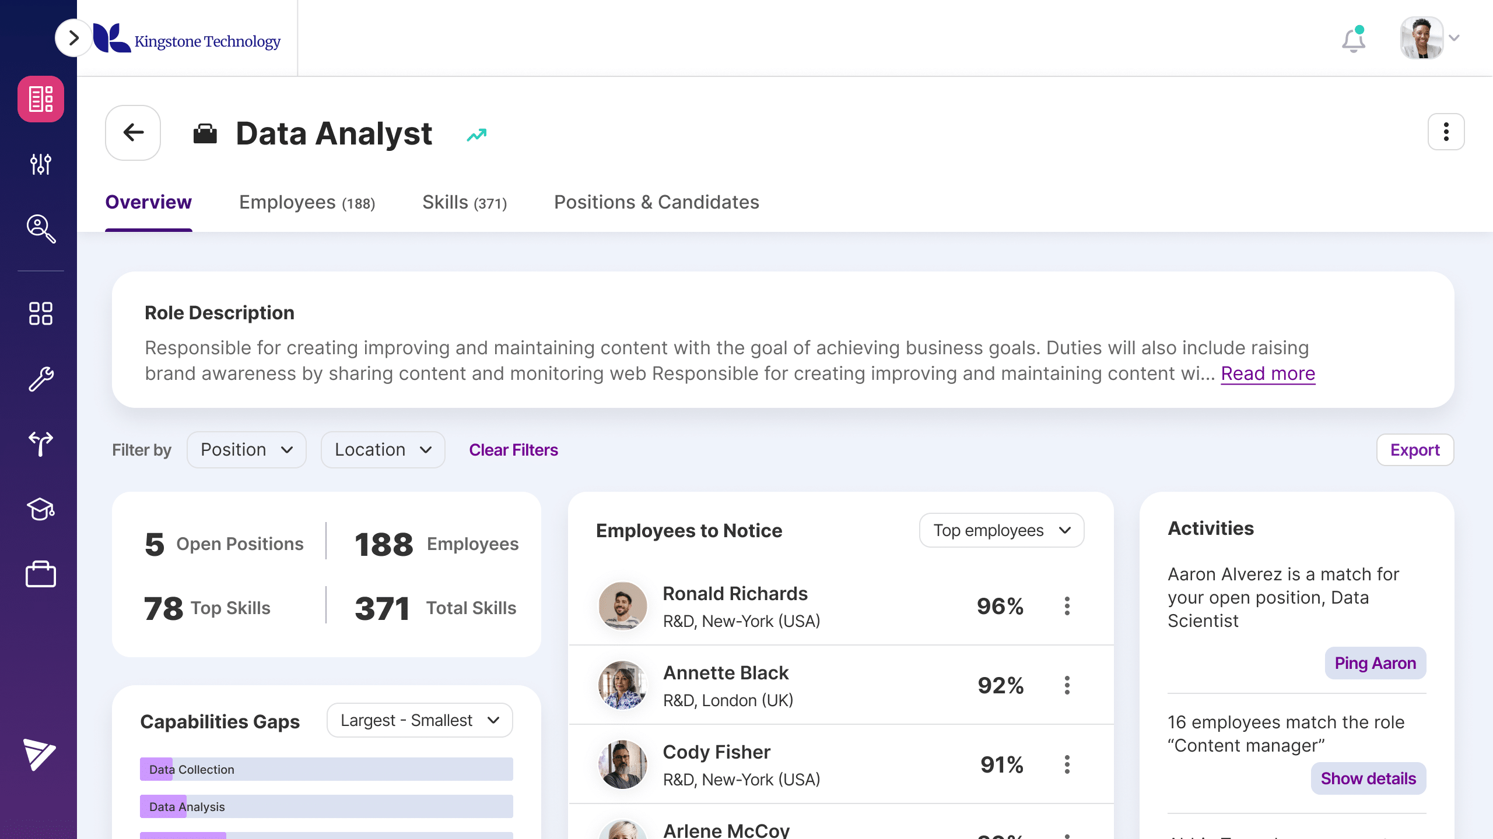Click the Show details button
1493x839 pixels.
click(1368, 778)
